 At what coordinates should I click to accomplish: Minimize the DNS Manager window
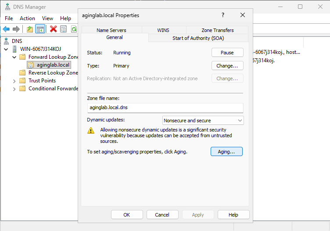click(280, 7)
